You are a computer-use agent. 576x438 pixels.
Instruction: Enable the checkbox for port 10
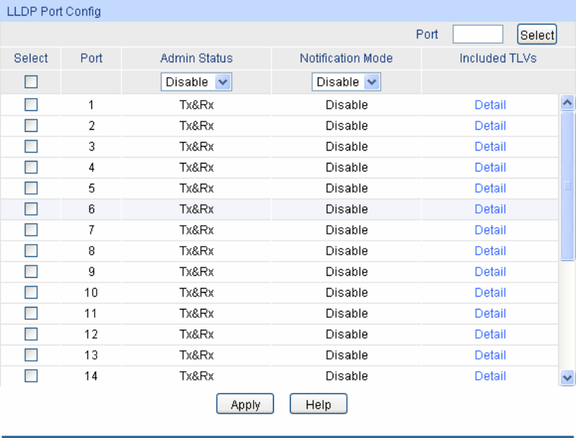tap(30, 293)
